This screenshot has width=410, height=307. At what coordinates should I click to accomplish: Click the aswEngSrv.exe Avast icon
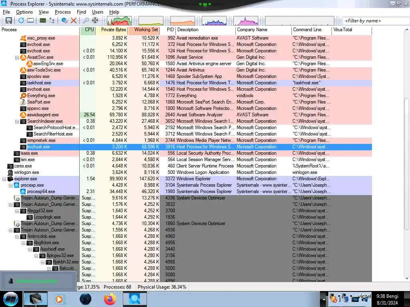coord(29,64)
